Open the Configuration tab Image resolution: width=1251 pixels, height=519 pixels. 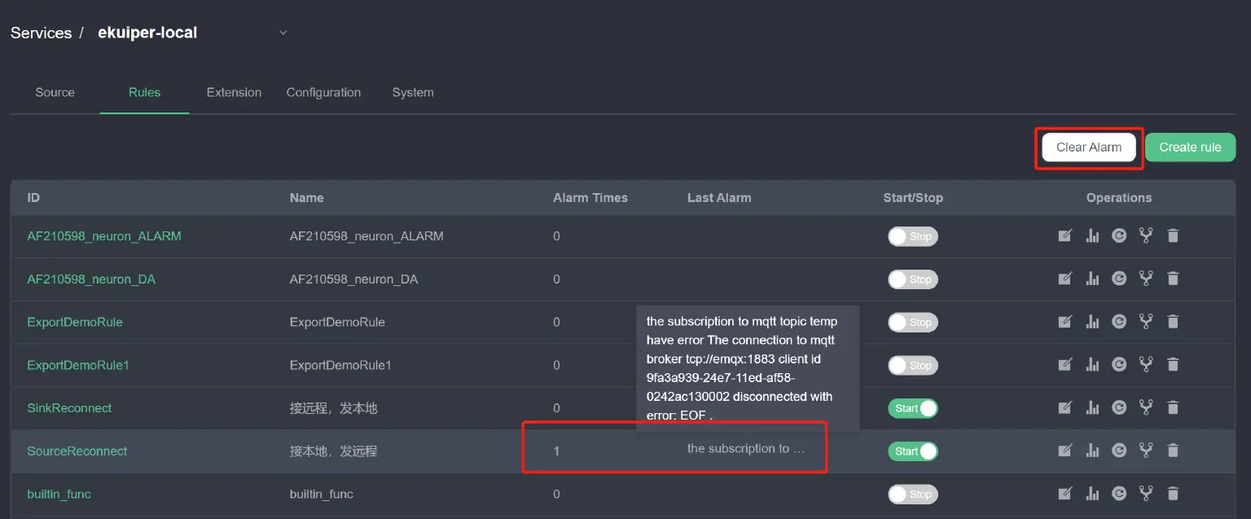pyautogui.click(x=323, y=93)
